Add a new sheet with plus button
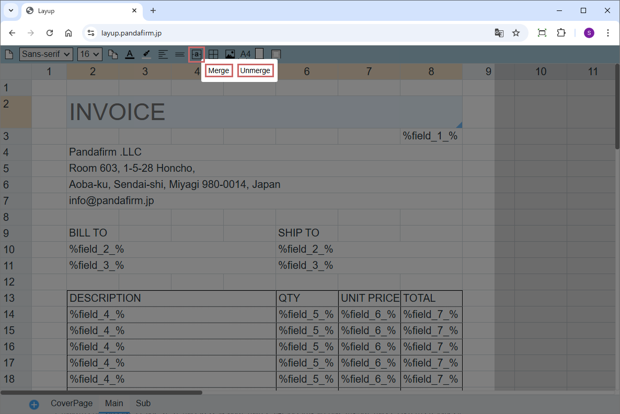 tap(34, 404)
